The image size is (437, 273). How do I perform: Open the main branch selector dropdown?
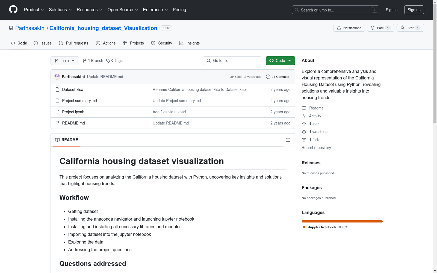[65, 61]
